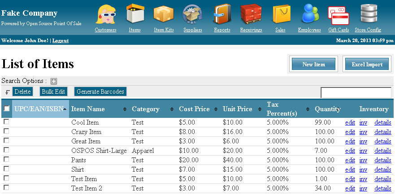Open the Sales shopping bag icon
The image size is (395, 195).
click(280, 14)
